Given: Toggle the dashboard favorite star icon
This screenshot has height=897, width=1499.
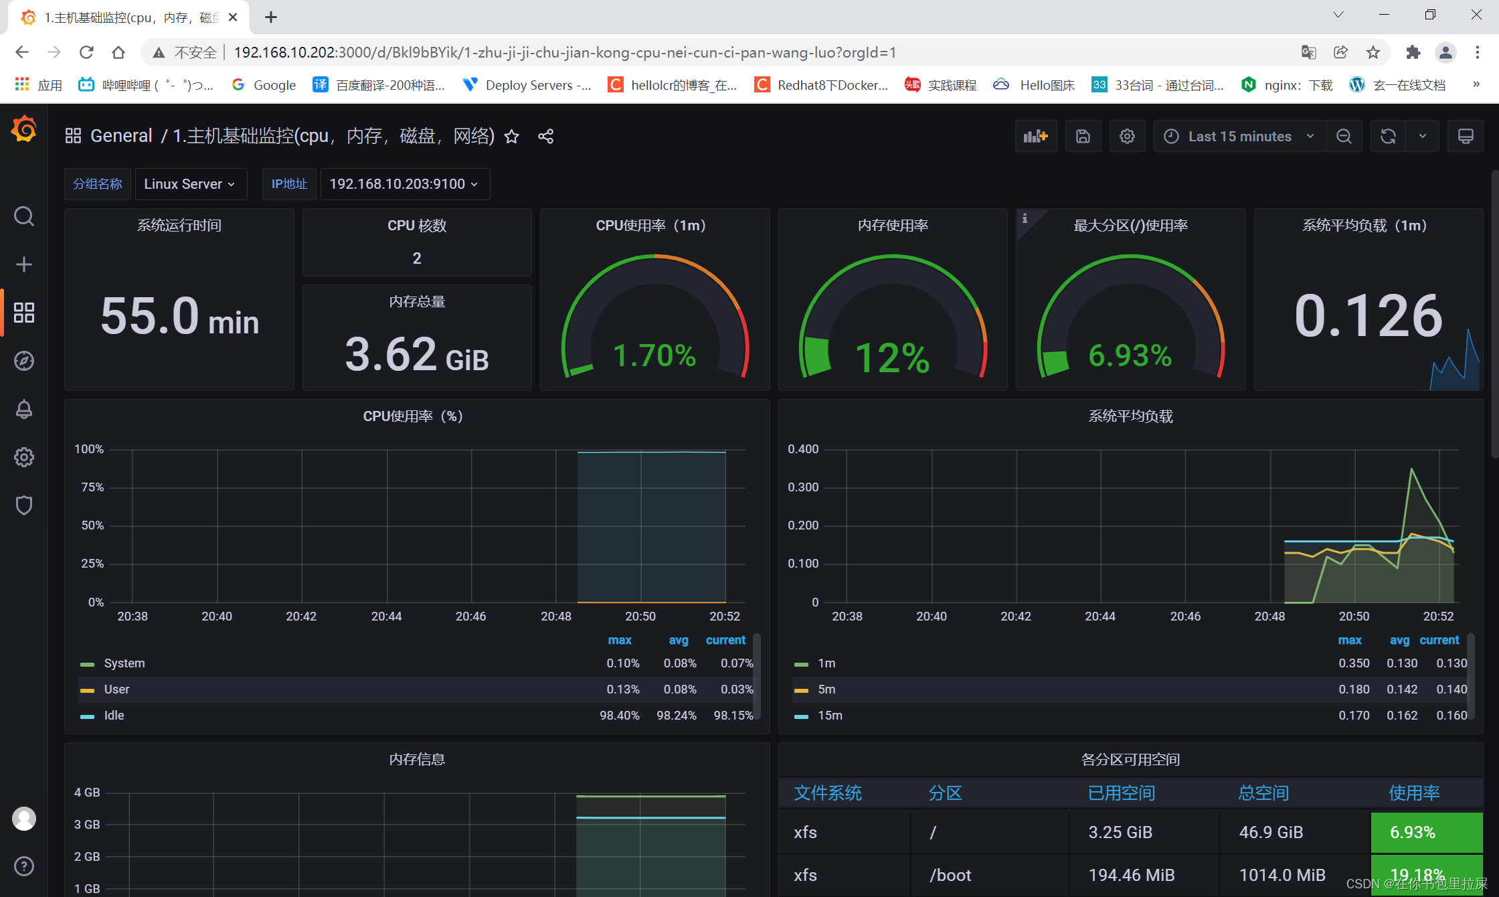Looking at the screenshot, I should click(x=512, y=136).
